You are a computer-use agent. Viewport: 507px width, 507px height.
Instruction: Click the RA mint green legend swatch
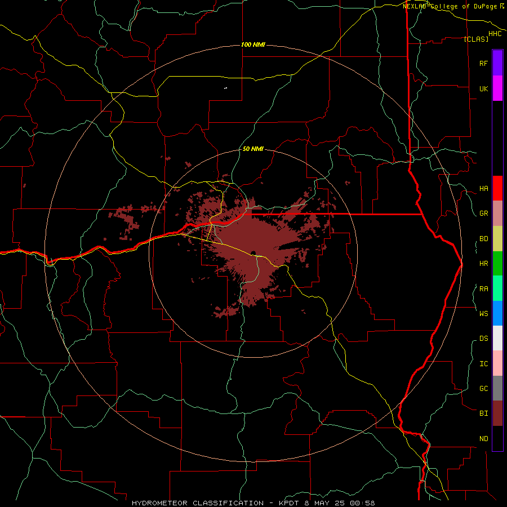pyautogui.click(x=497, y=288)
